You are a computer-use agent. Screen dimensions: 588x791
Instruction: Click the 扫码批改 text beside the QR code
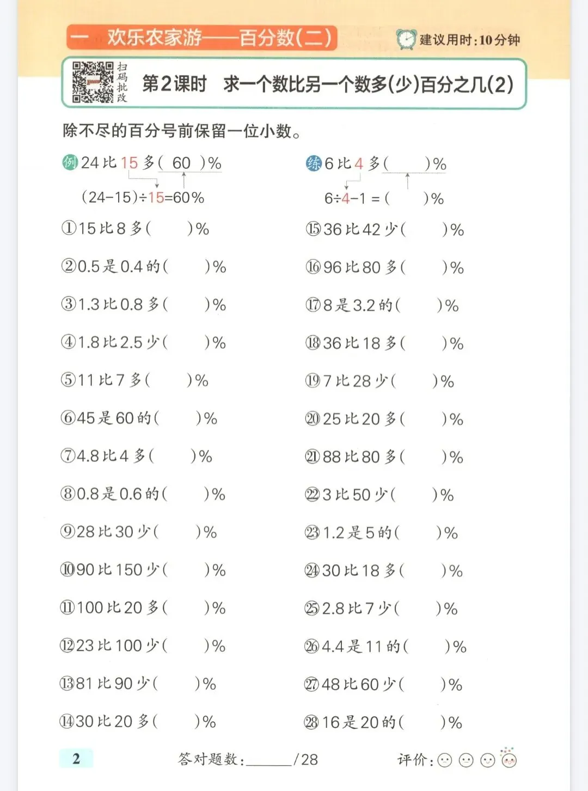(122, 83)
